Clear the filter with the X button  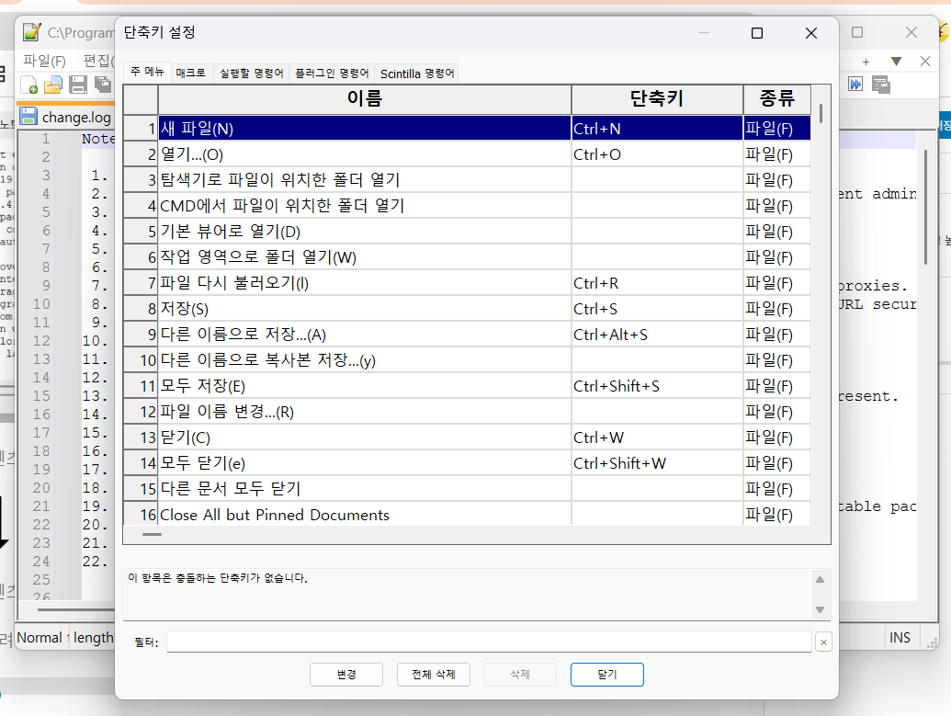click(x=823, y=642)
